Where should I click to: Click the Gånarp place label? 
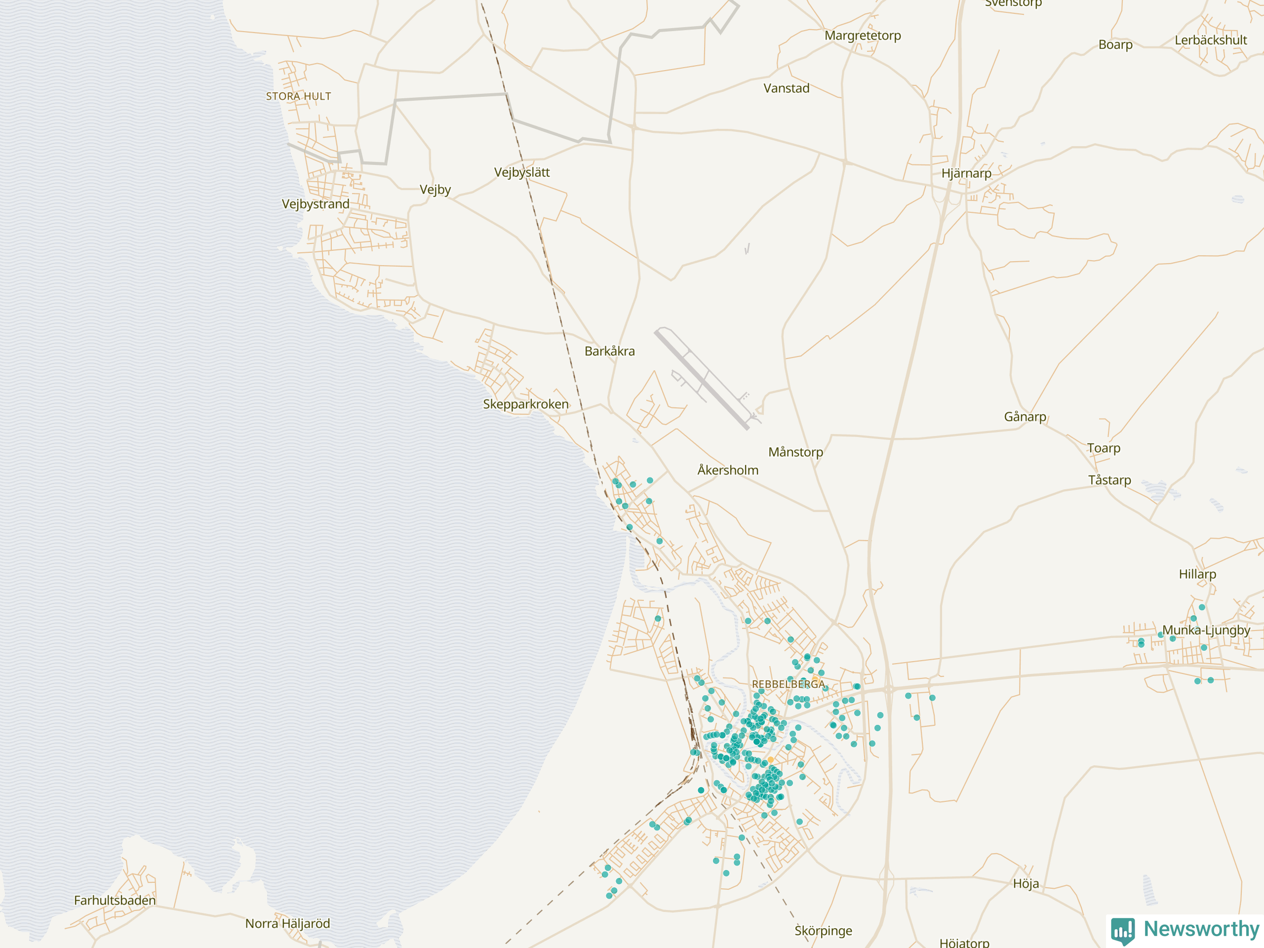click(1025, 417)
